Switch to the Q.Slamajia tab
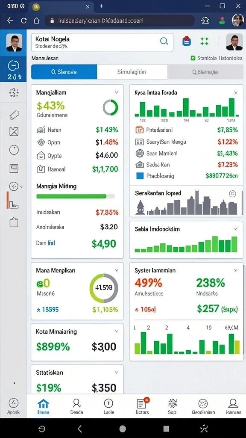The width and height of the screenshot is (246, 438). click(205, 72)
